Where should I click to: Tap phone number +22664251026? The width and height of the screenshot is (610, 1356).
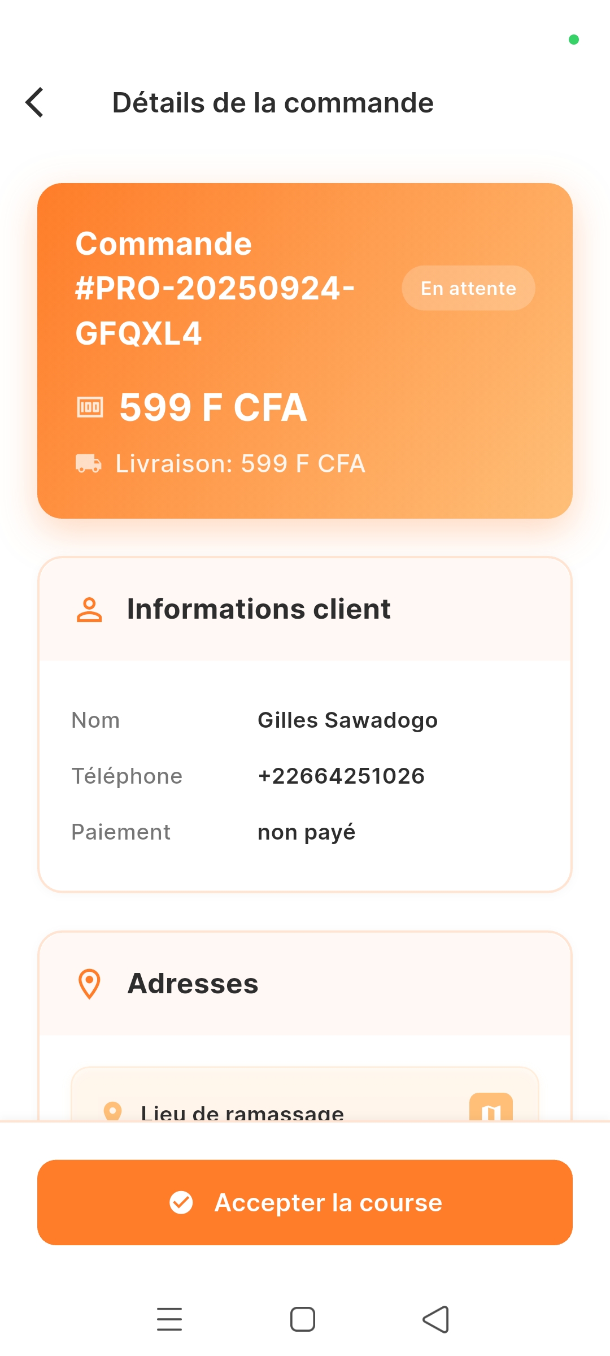tap(341, 776)
